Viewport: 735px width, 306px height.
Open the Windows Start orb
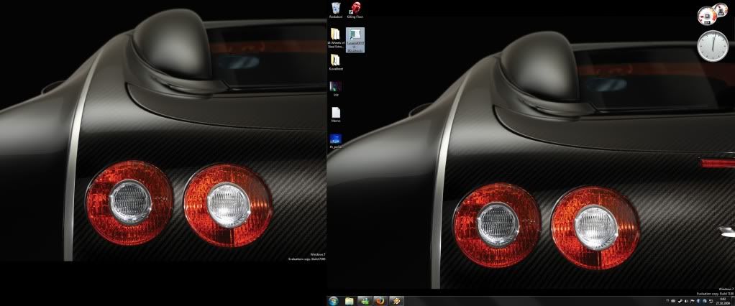coord(334,300)
